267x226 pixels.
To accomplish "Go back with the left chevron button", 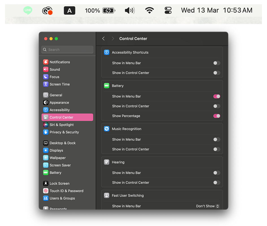I will click(103, 39).
